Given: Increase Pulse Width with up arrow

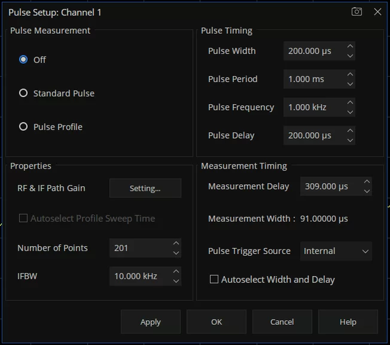Looking at the screenshot, I should [x=350, y=46].
